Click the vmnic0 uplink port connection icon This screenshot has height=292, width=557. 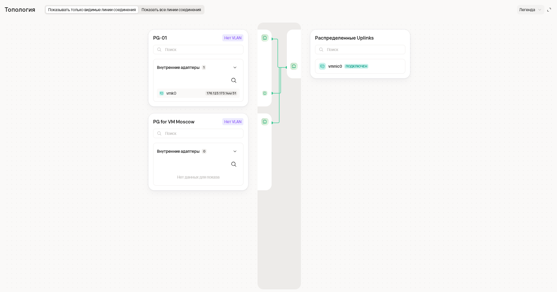(x=294, y=66)
